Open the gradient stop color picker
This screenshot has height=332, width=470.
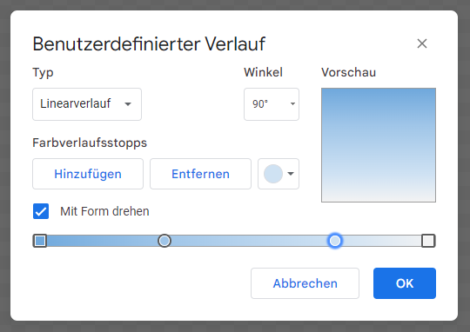pyautogui.click(x=279, y=174)
